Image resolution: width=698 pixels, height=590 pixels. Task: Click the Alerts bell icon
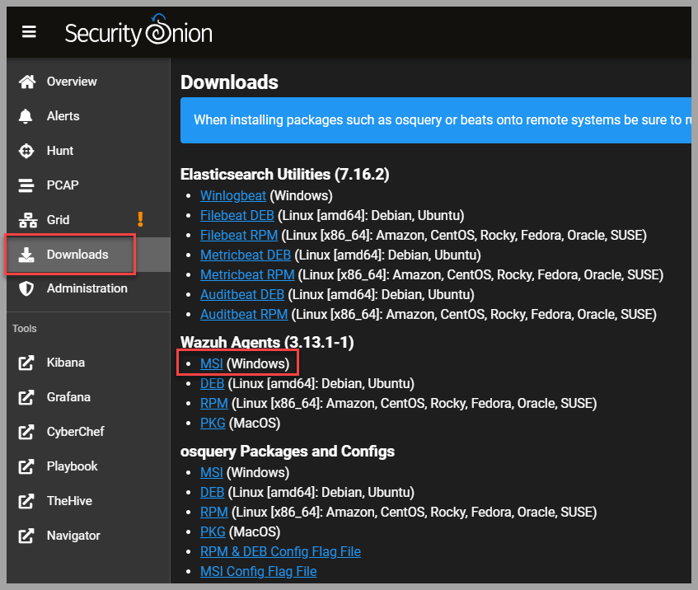pyautogui.click(x=26, y=116)
